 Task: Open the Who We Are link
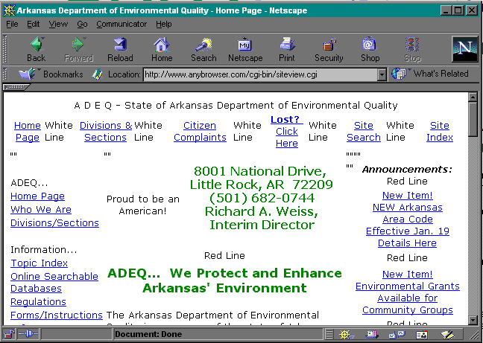41,209
